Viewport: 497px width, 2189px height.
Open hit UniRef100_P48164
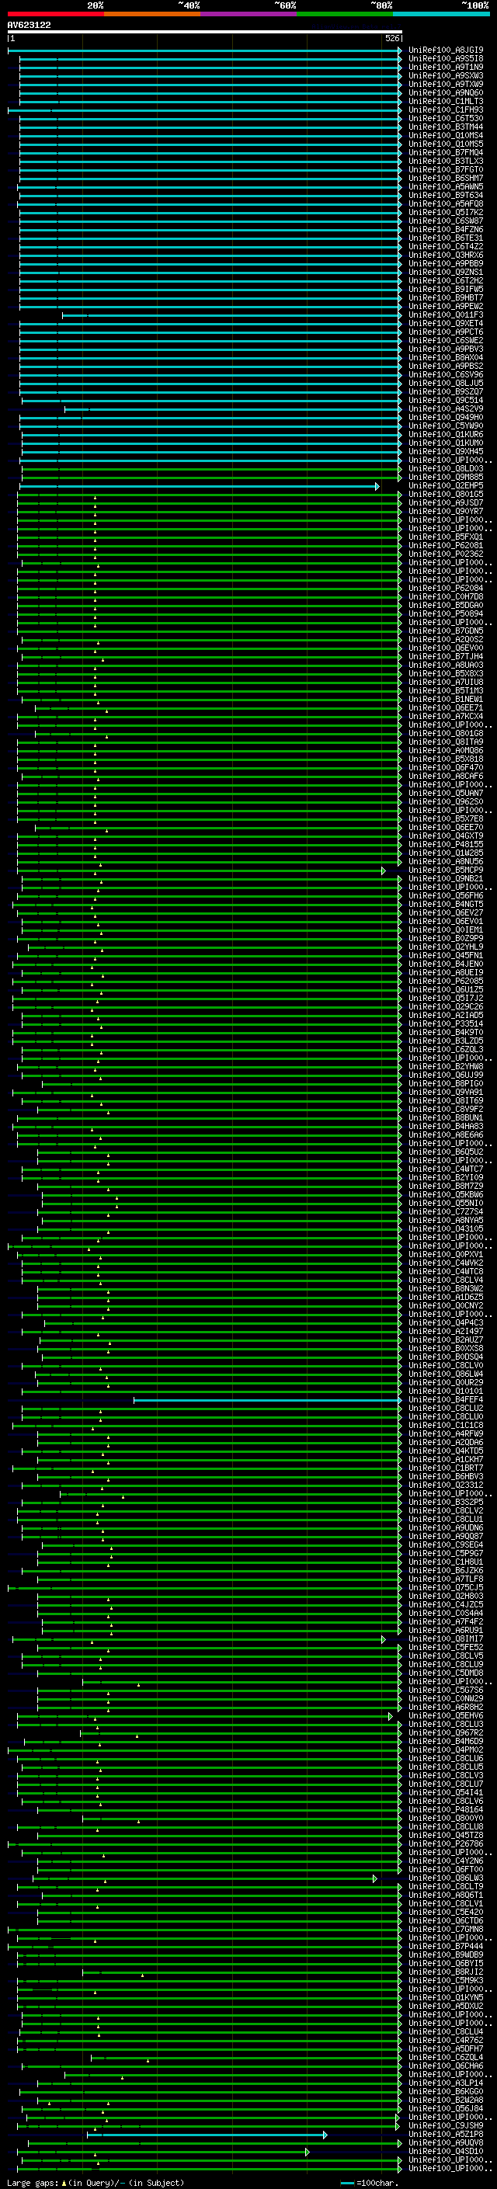(446, 1810)
